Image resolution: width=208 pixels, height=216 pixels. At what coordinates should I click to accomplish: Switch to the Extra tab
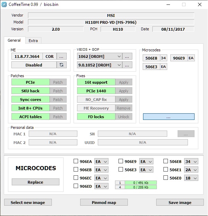[x=33, y=41]
